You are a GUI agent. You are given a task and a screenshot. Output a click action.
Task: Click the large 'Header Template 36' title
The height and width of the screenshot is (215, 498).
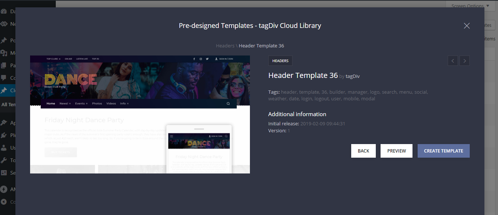tap(303, 75)
